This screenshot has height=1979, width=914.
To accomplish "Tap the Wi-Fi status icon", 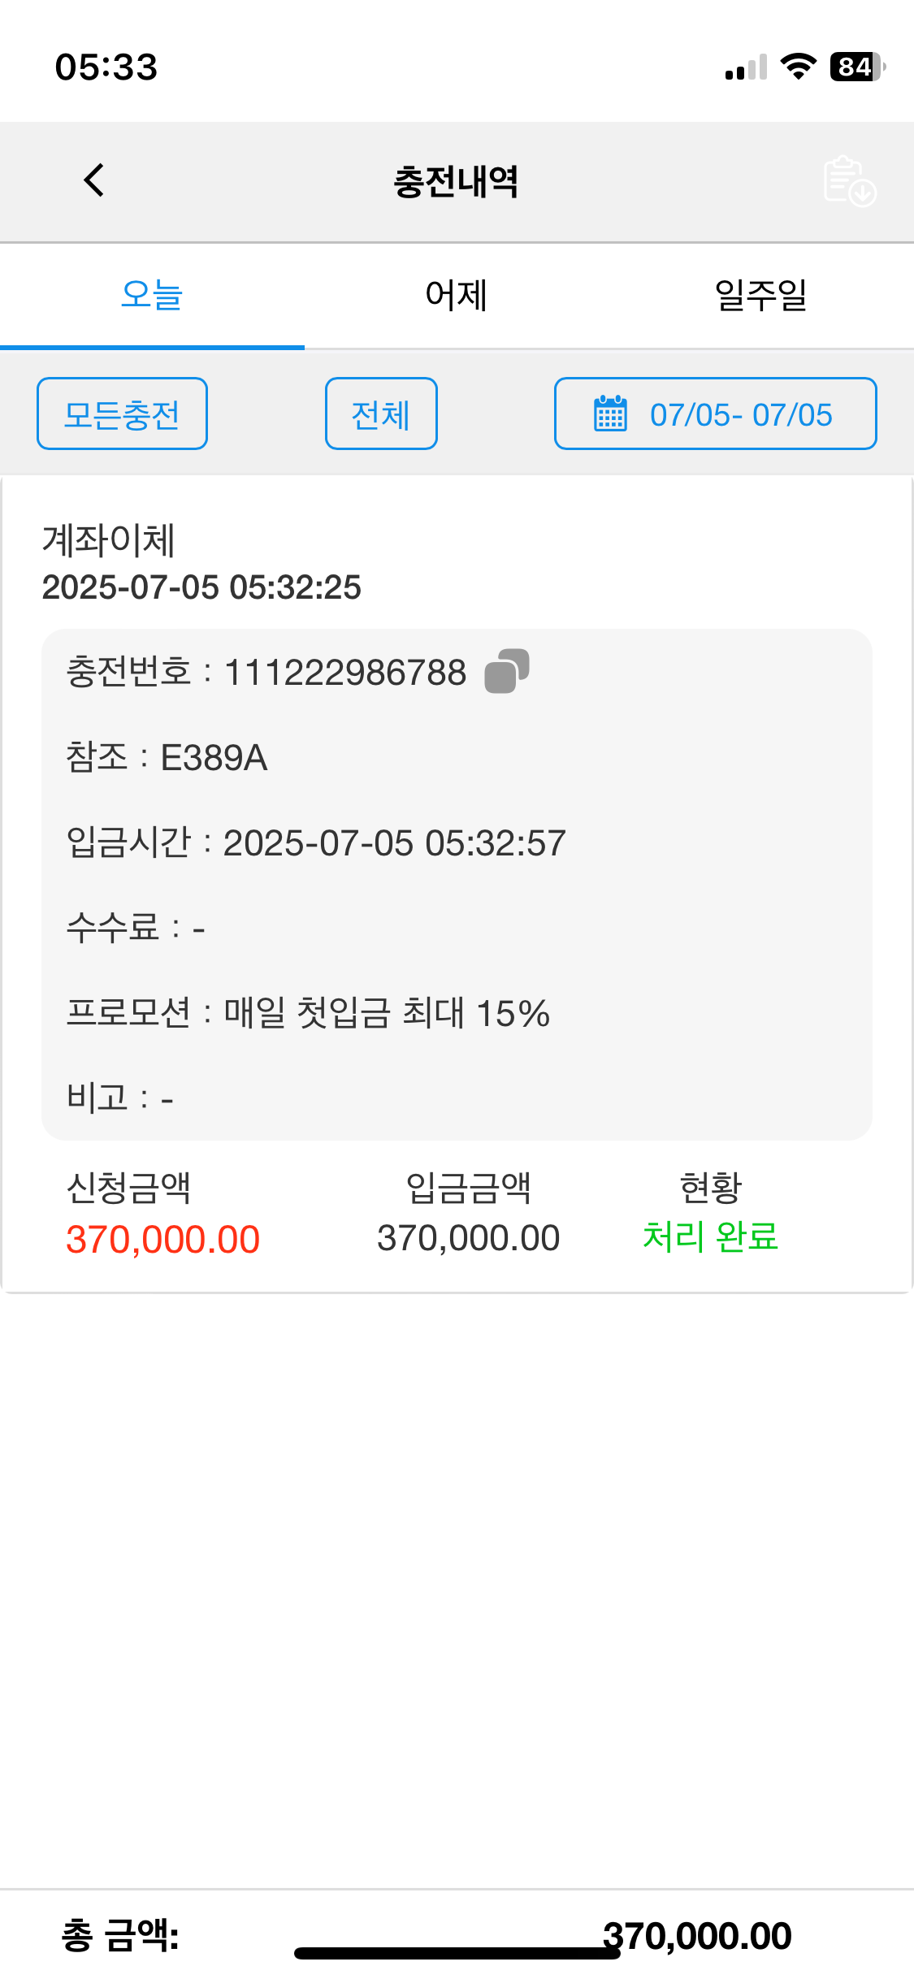I will click(798, 67).
